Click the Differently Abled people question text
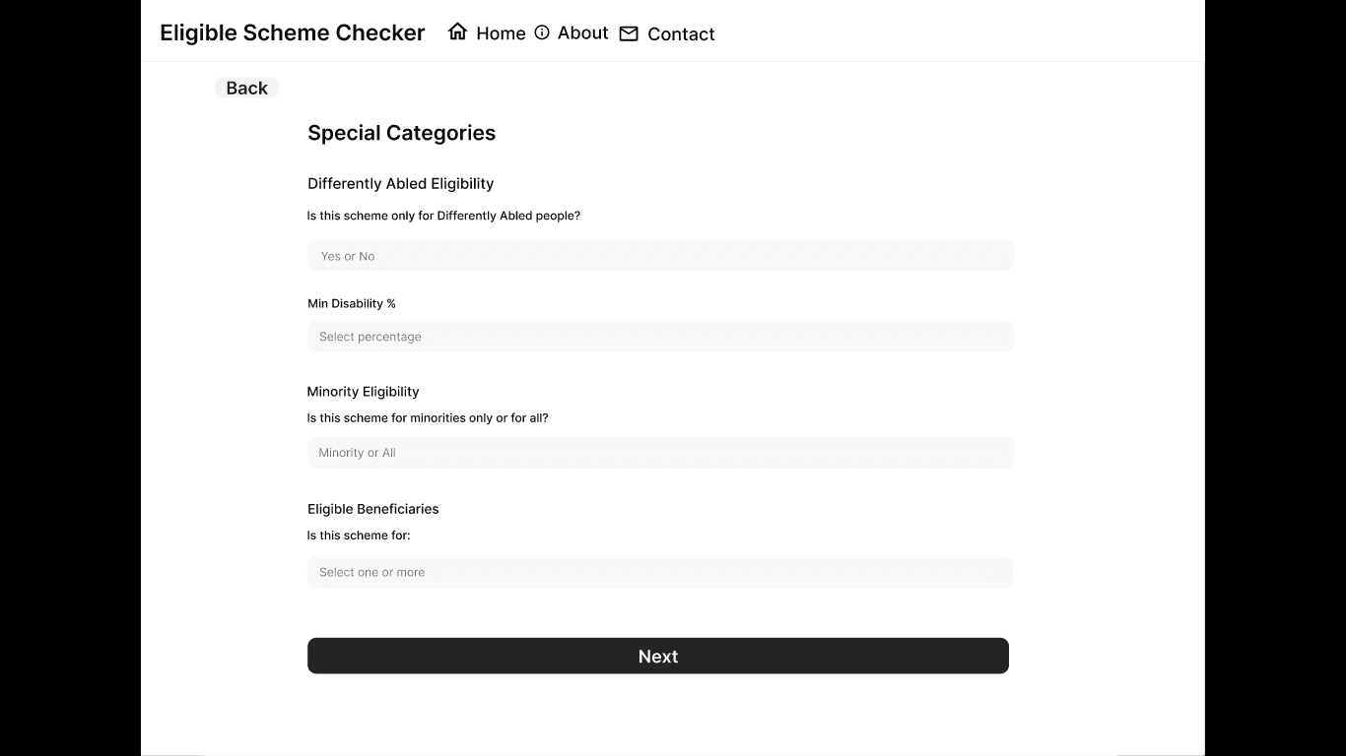This screenshot has width=1346, height=756. 443,216
